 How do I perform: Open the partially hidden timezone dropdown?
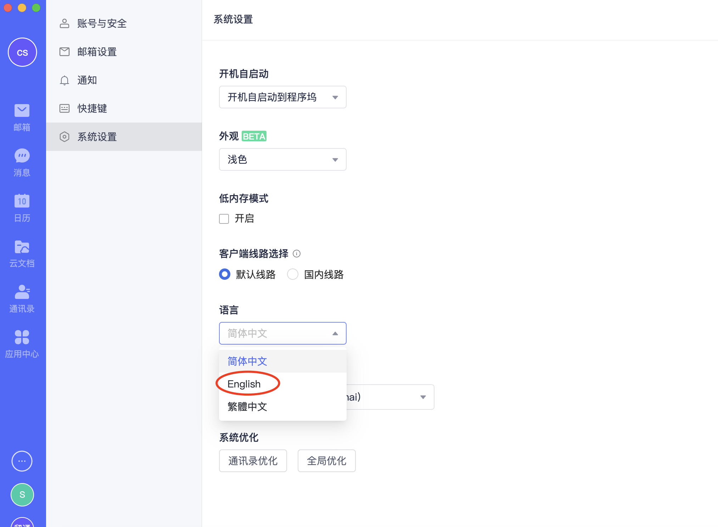pyautogui.click(x=390, y=397)
